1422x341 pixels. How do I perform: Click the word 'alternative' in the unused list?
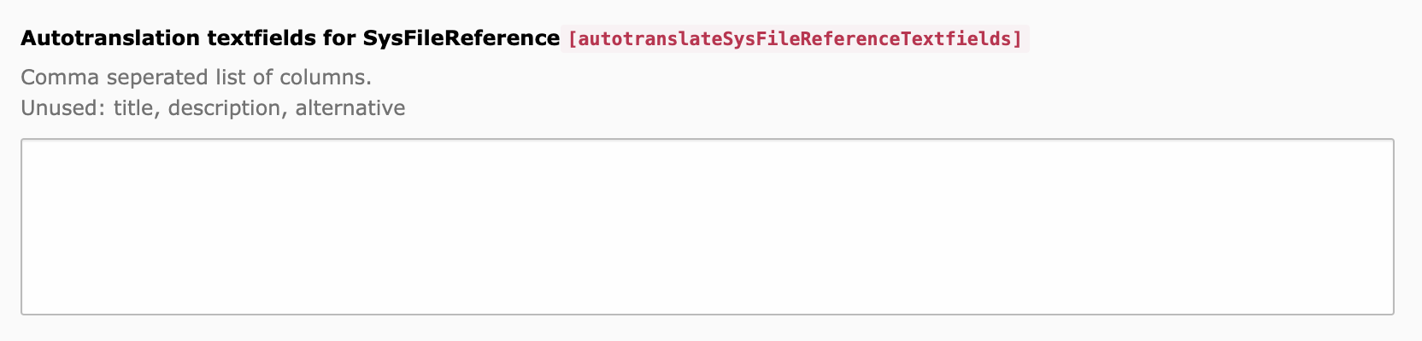350,108
